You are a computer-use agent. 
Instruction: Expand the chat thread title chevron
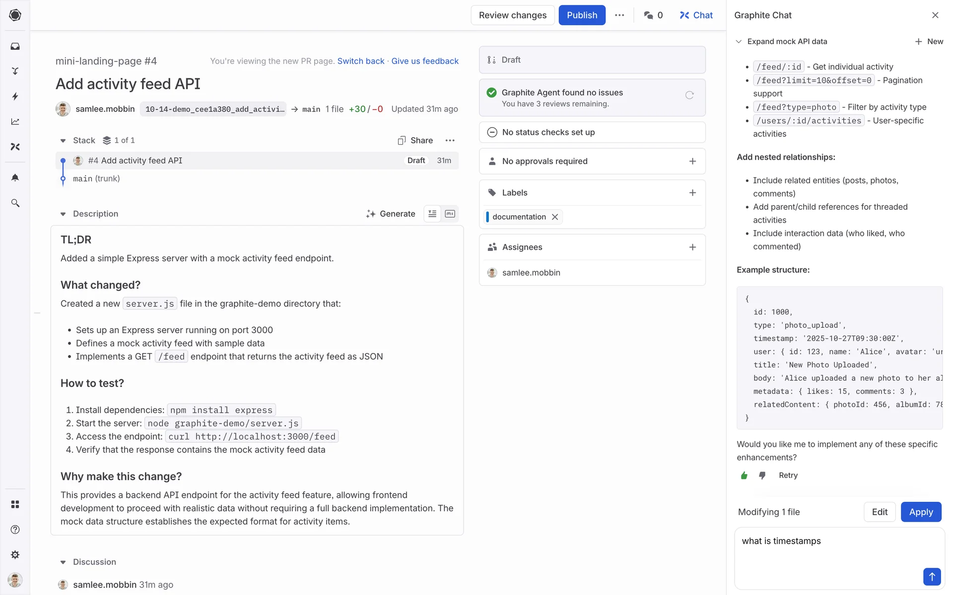[739, 42]
